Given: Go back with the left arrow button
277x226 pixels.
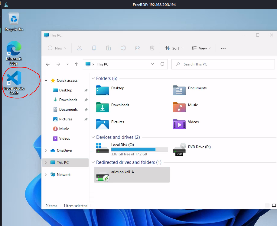Looking at the screenshot, I should coord(48,64).
